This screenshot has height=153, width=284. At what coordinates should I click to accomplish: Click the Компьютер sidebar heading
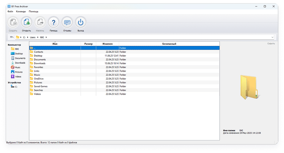[x=14, y=45]
